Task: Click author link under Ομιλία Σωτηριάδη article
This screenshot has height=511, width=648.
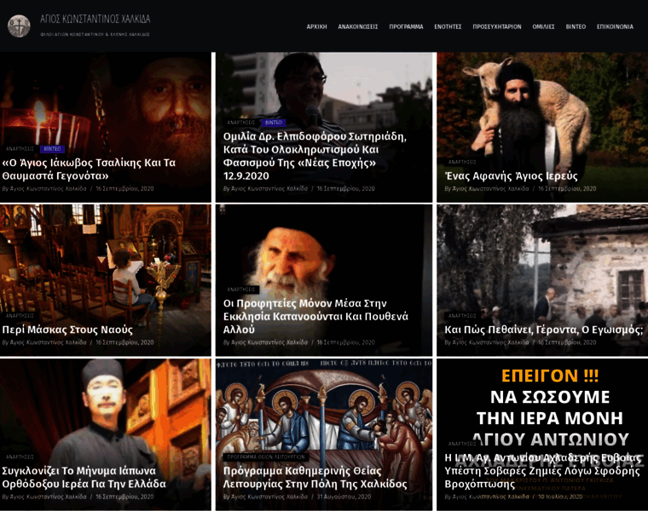Action: pos(269,188)
